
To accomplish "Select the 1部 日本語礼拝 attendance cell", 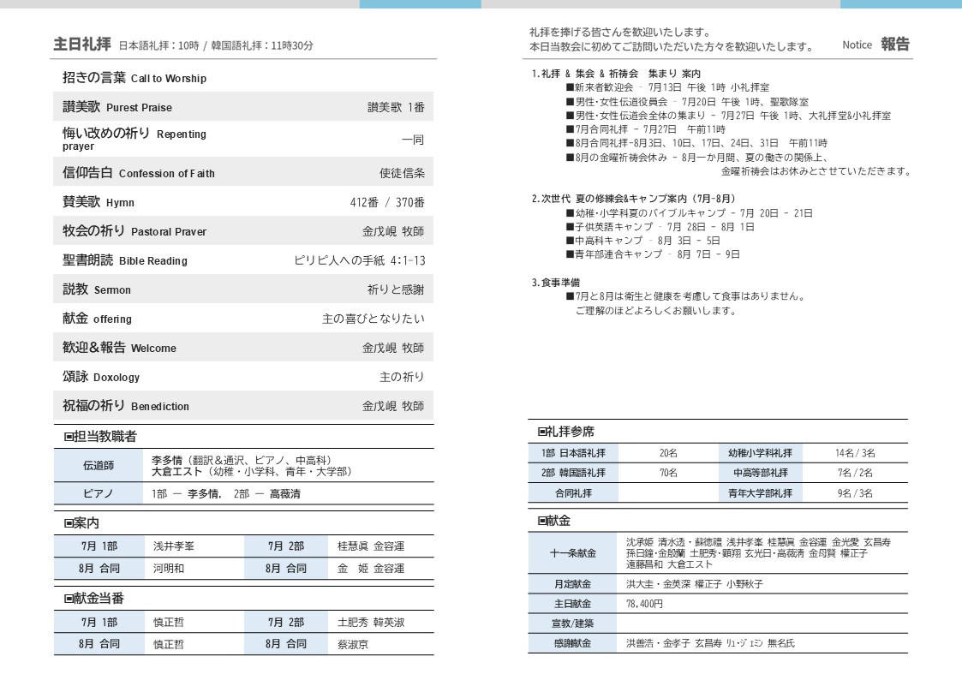I will (x=572, y=453).
